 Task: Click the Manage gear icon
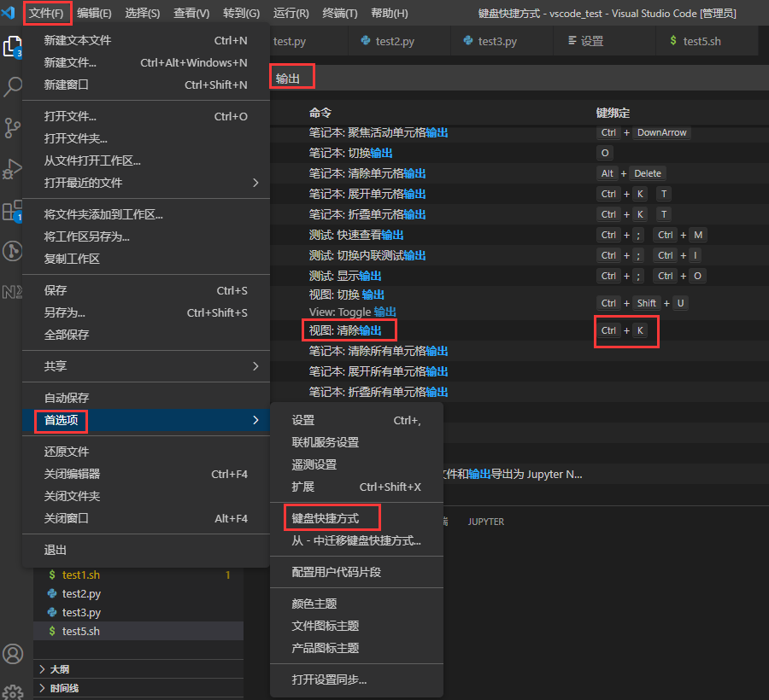tap(13, 691)
